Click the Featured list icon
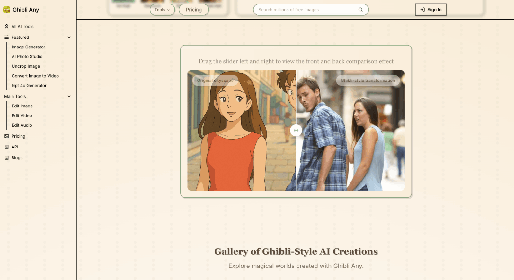This screenshot has height=280, width=514. (6, 38)
